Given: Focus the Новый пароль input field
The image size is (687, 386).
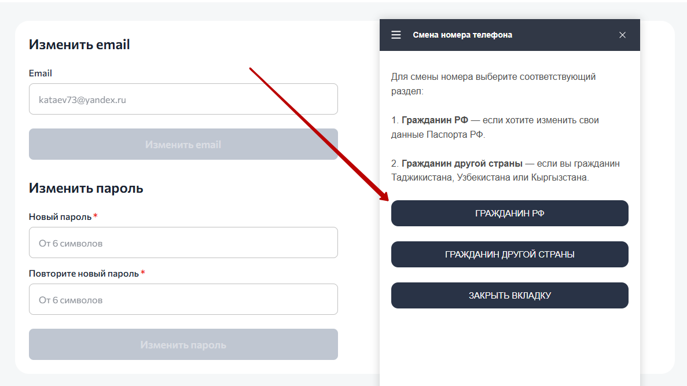Looking at the screenshot, I should coord(183,242).
